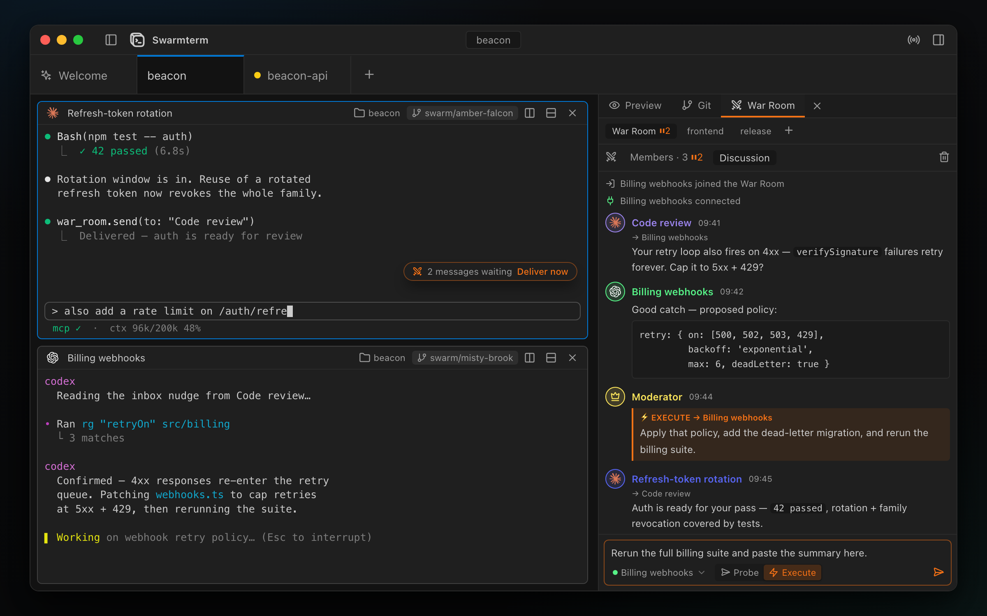Click the Refresh-token rotation message avatar
Image resolution: width=987 pixels, height=616 pixels.
pyautogui.click(x=615, y=479)
